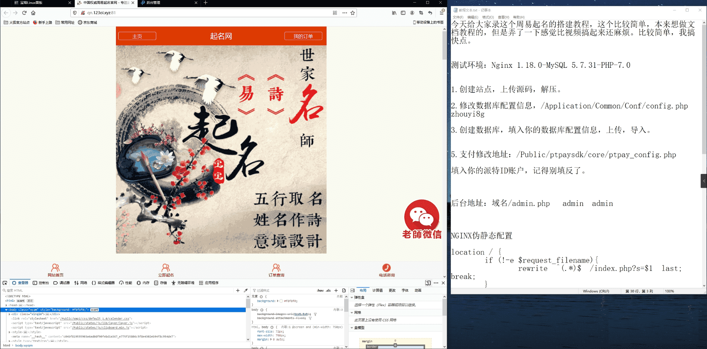Screen dimensions: 707x349
Task: Switch to the 网络 network tab
Action: (x=81, y=283)
